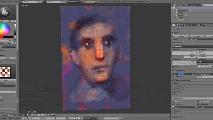Click the Capture button in top bar

(89, 2)
